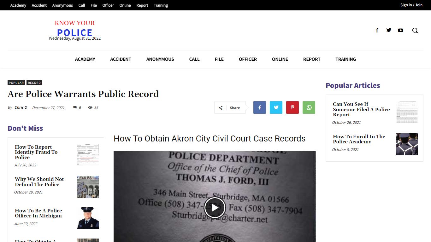Open Police Academy cadets thumbnail

[407, 144]
